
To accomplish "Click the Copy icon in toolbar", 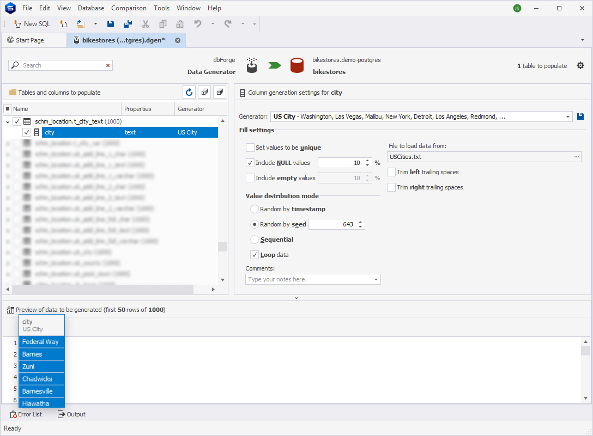I will (162, 24).
